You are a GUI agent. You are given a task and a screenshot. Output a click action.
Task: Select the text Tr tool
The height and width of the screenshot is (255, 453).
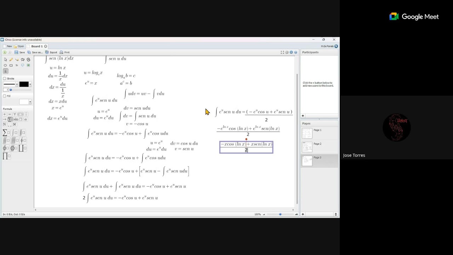tap(17, 65)
